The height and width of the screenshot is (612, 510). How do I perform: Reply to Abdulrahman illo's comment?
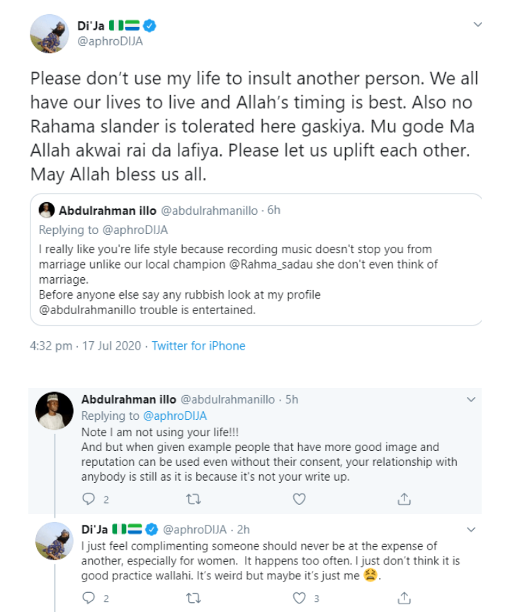88,499
